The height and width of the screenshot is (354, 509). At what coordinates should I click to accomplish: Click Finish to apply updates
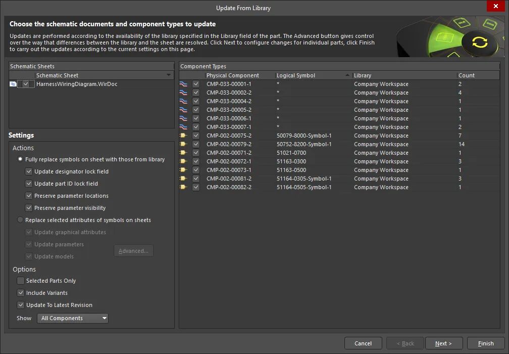(485, 343)
